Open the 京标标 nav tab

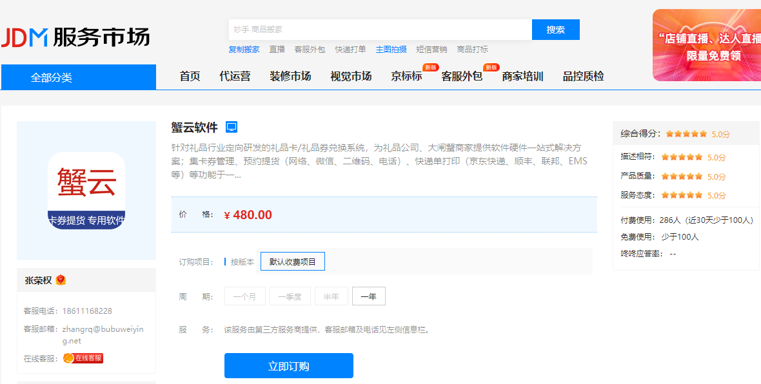click(407, 76)
